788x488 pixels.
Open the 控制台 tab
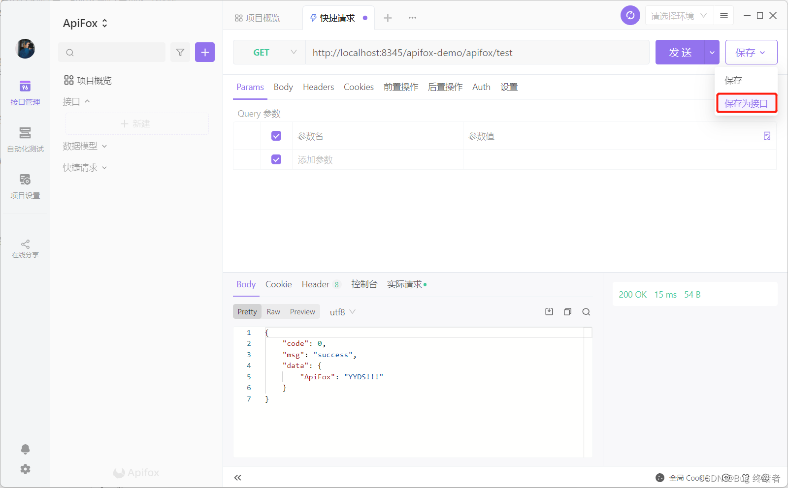[x=364, y=284]
